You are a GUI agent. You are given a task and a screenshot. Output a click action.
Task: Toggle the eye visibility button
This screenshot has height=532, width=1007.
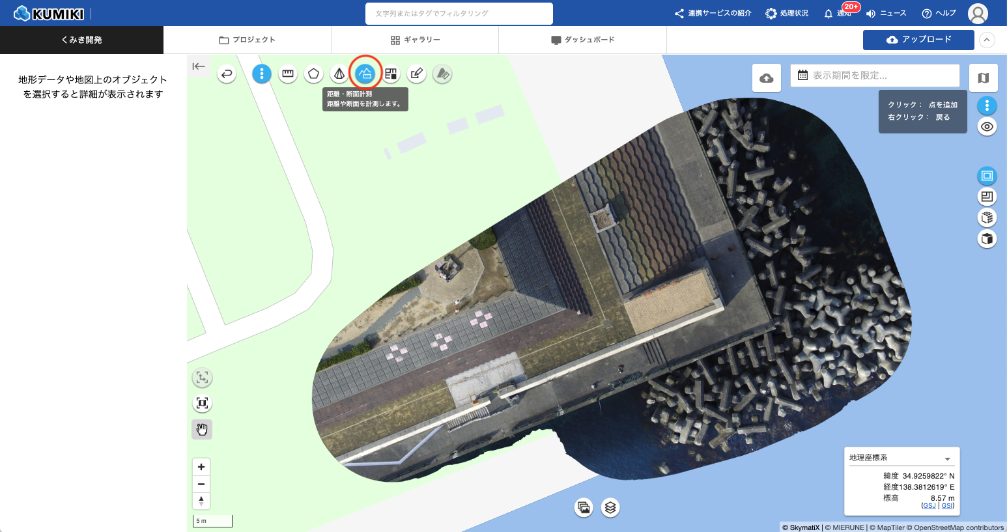click(x=987, y=127)
